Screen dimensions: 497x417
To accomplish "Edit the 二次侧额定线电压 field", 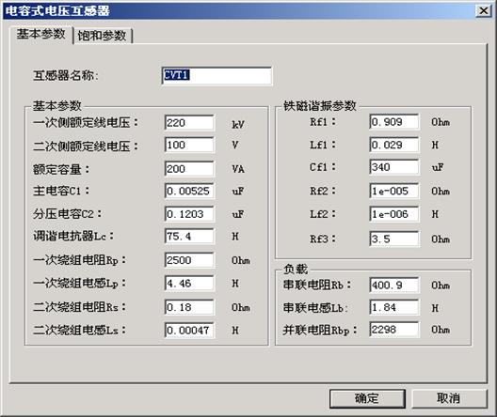I will [x=189, y=146].
